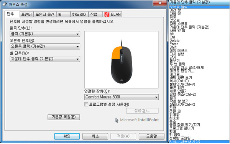Open the 오른쪽 단추(R) dropdown
The image size is (230, 144).
pos(45,46)
